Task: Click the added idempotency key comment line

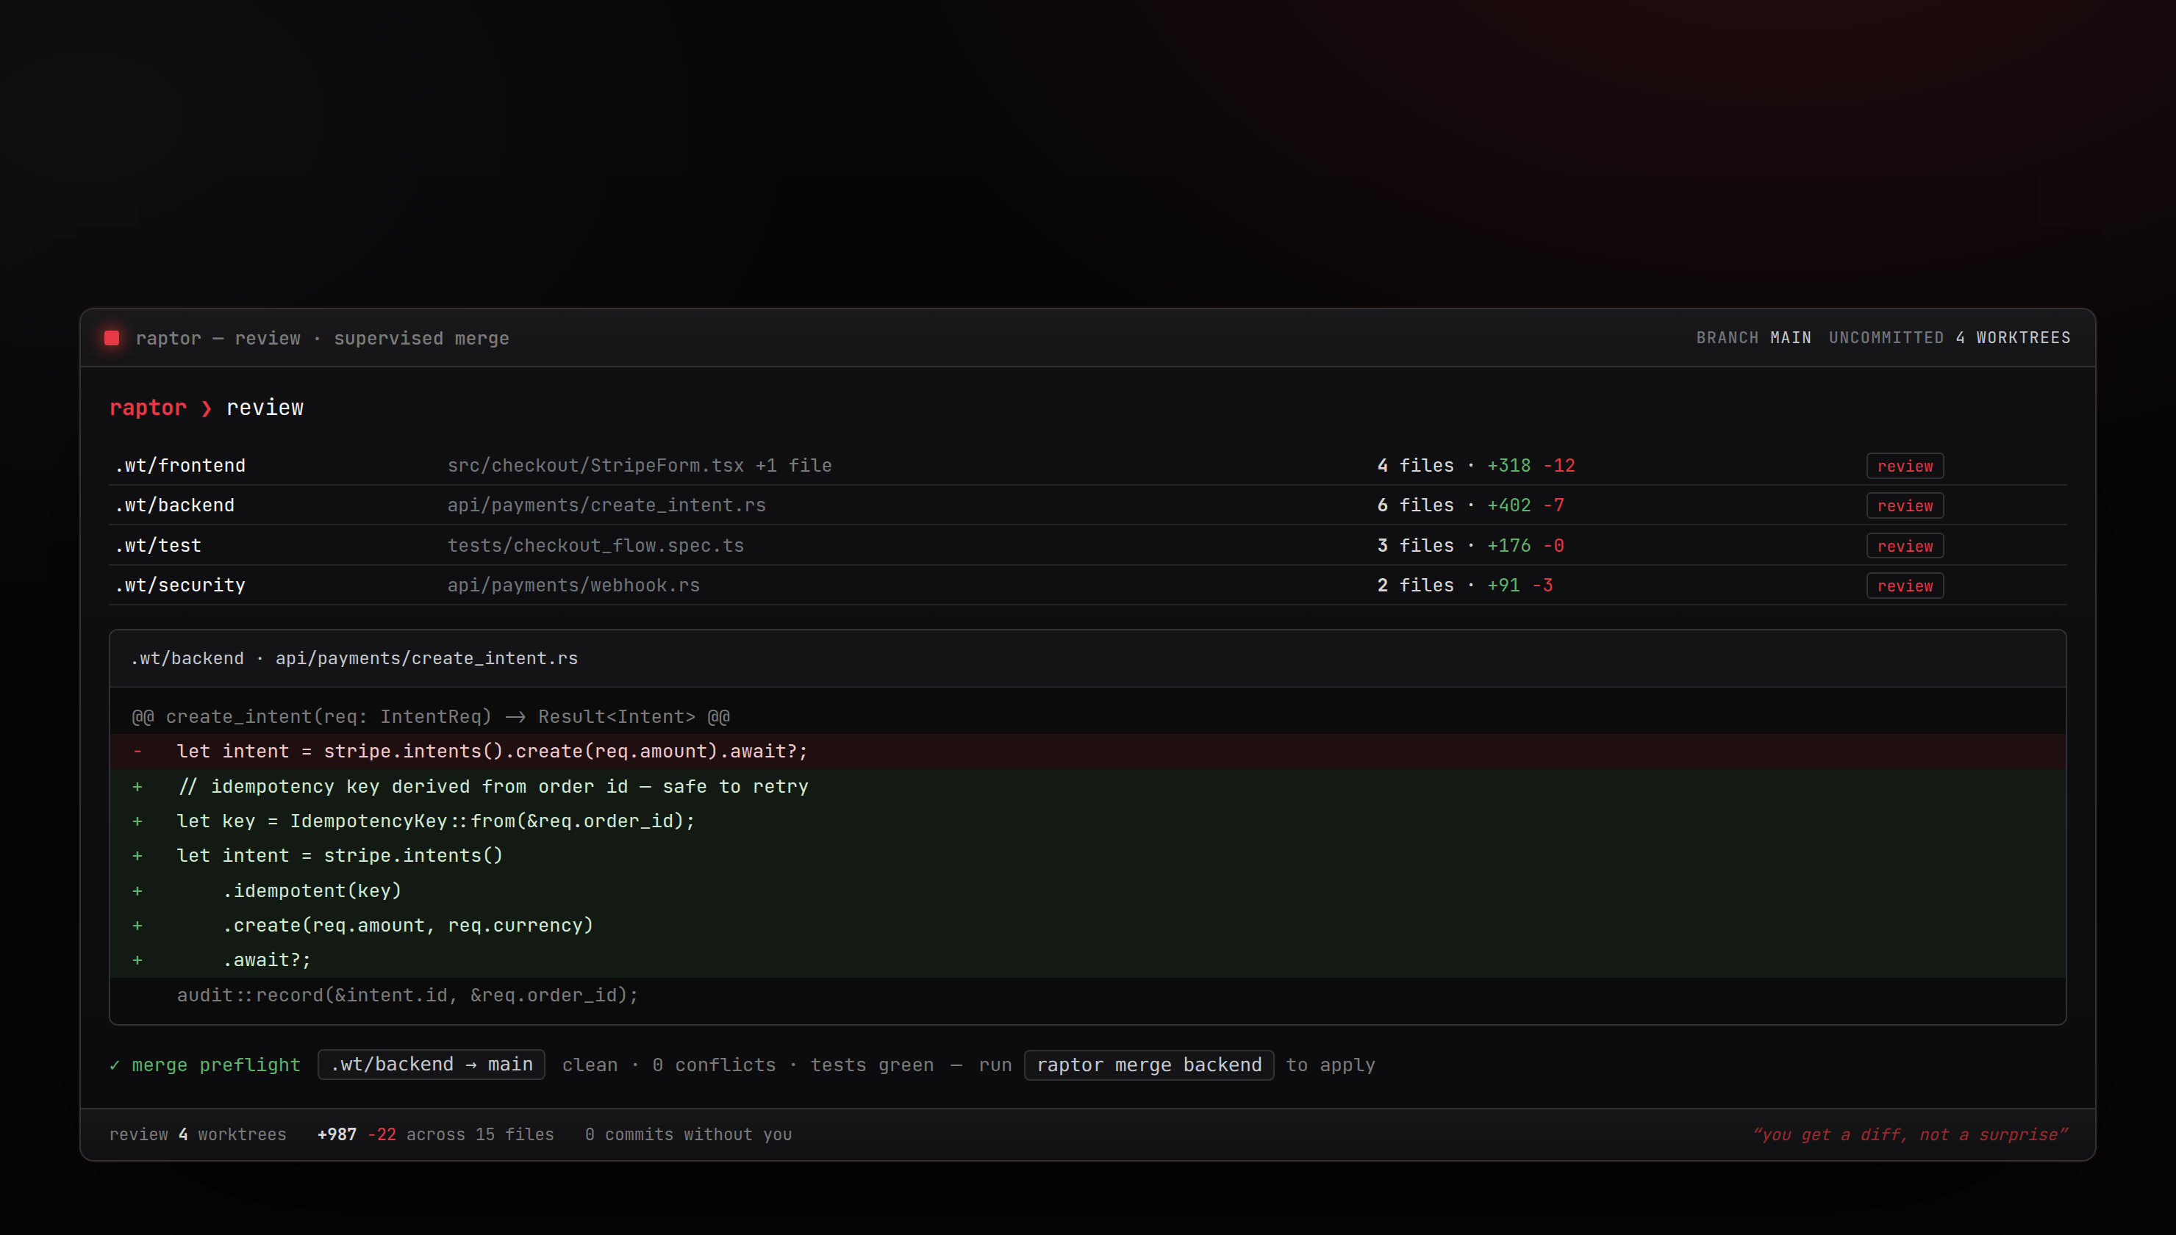Action: coord(1088,786)
